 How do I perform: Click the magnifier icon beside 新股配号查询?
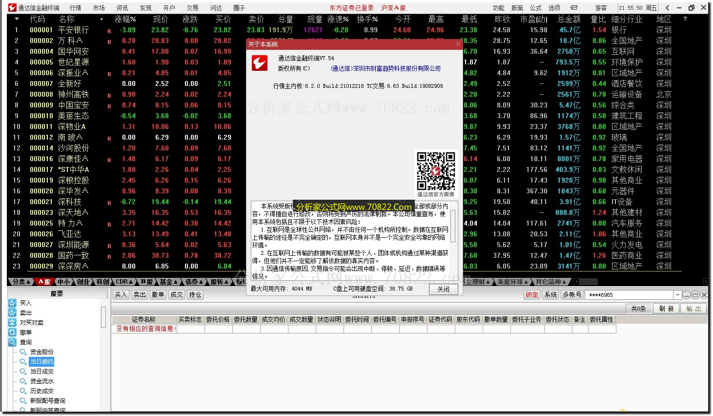tap(23, 401)
